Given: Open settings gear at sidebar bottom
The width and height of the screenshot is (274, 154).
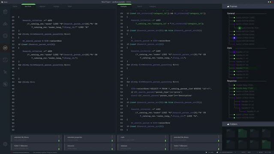Looking at the screenshot, I should tap(5, 144).
